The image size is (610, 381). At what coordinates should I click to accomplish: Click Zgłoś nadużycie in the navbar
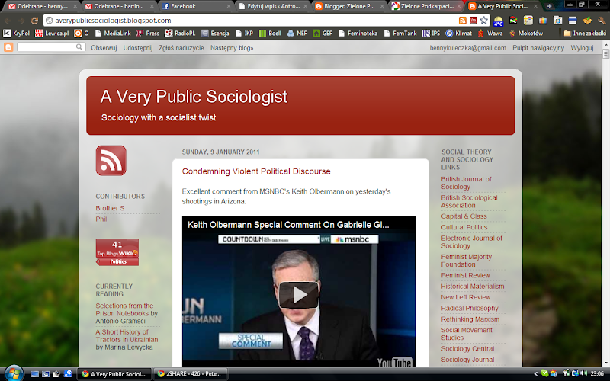click(181, 48)
